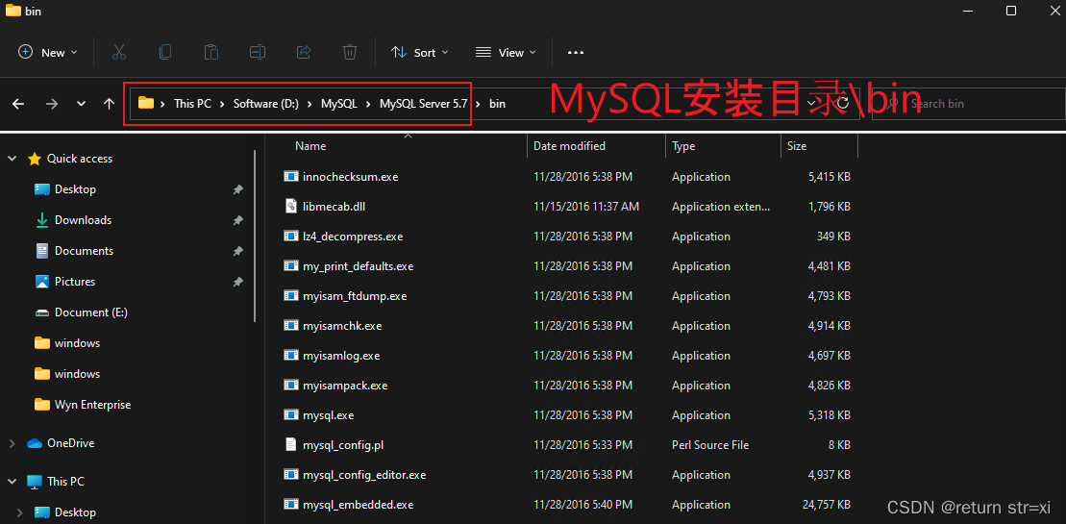
Task: Open Downloads in navigation pane
Action: pyautogui.click(x=83, y=220)
